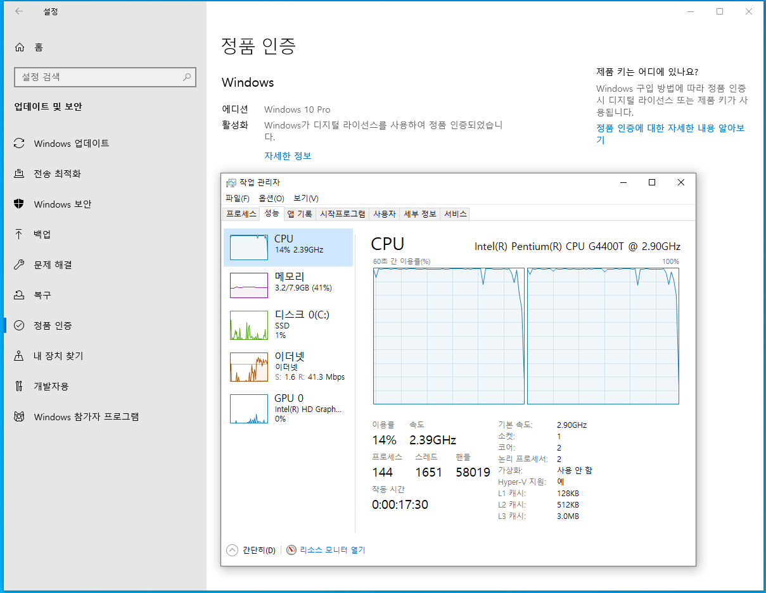Click the 개발자용 sidebar icon
Viewport: 766px width, 593px height.
pyautogui.click(x=19, y=386)
